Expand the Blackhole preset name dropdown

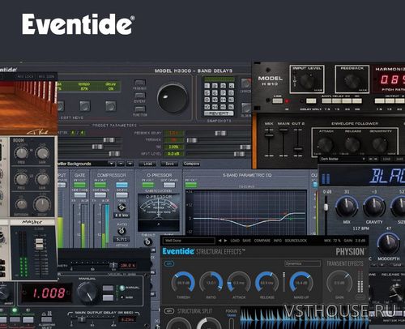(x=343, y=159)
